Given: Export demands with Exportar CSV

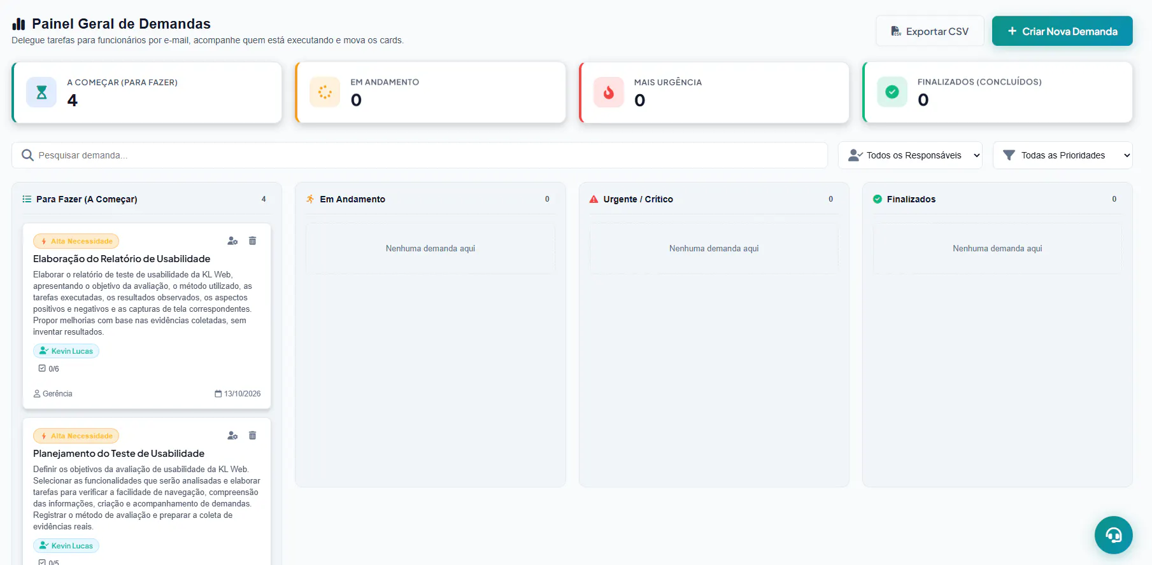Looking at the screenshot, I should click(x=930, y=31).
